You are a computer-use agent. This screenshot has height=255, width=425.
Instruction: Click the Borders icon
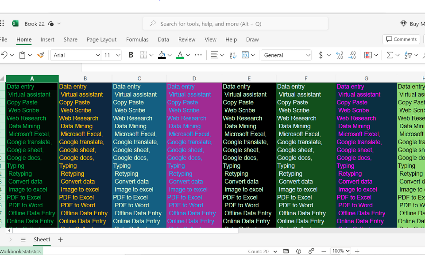tap(143, 55)
